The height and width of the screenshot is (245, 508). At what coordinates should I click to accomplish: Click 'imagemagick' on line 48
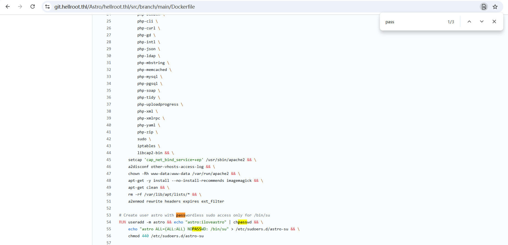[239, 180]
